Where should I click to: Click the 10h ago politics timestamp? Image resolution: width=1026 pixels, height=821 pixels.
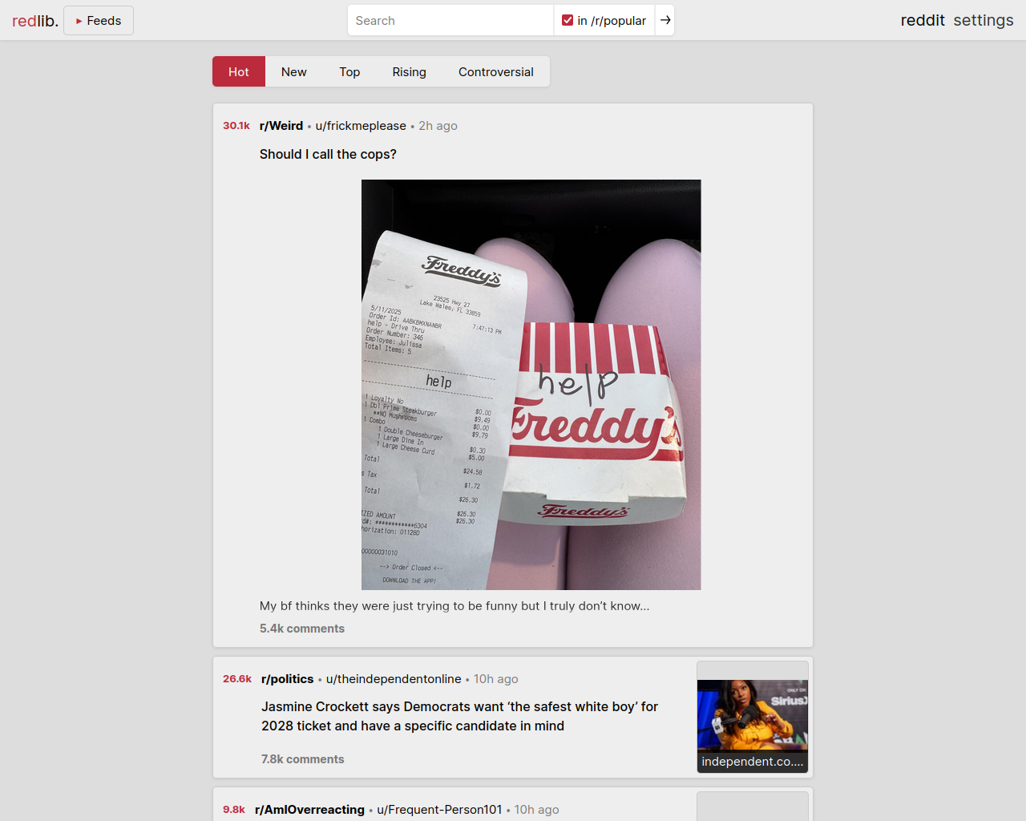(x=496, y=679)
